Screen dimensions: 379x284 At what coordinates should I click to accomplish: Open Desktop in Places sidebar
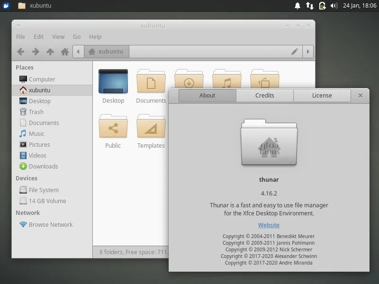[x=52, y=101]
